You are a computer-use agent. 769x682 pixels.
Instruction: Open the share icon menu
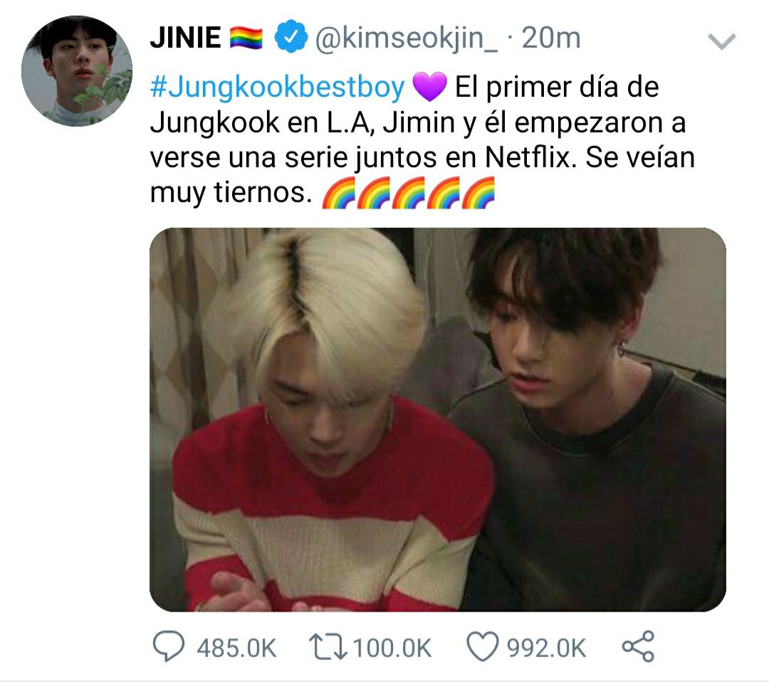coord(638,646)
